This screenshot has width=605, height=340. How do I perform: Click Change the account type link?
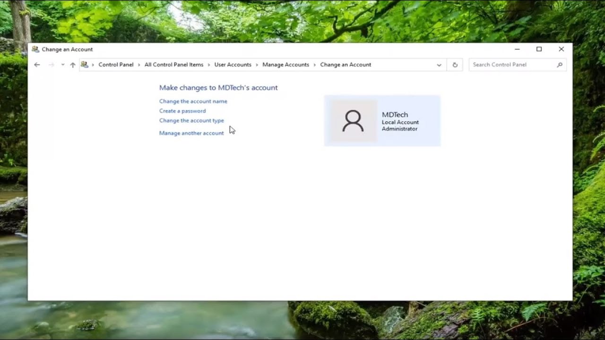point(191,120)
